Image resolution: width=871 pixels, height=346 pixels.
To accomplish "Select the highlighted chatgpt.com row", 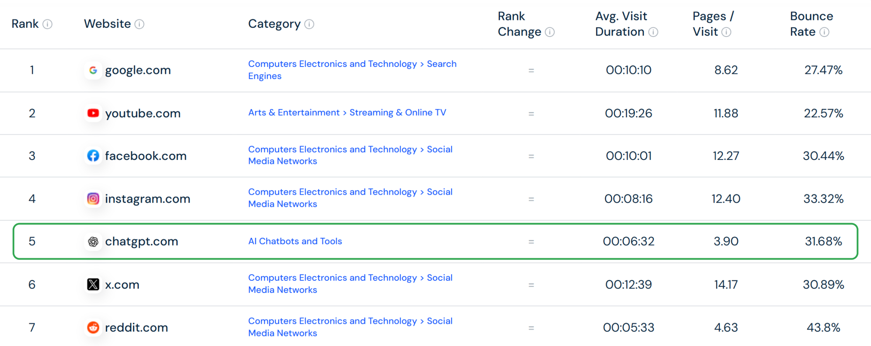I will (x=435, y=242).
